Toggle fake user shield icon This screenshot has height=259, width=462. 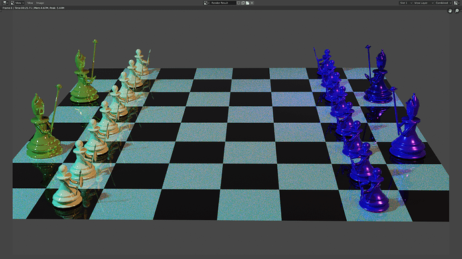point(238,3)
